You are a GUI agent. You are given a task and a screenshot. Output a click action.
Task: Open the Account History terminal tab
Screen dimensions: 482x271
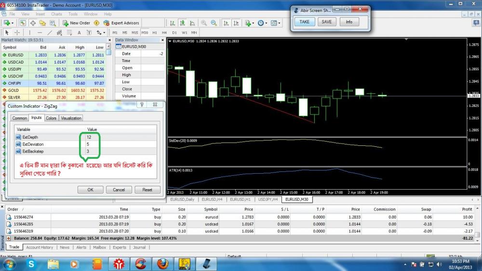(x=40, y=247)
